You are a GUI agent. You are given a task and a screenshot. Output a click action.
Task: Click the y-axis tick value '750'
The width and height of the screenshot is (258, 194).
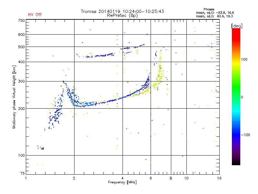point(21,20)
